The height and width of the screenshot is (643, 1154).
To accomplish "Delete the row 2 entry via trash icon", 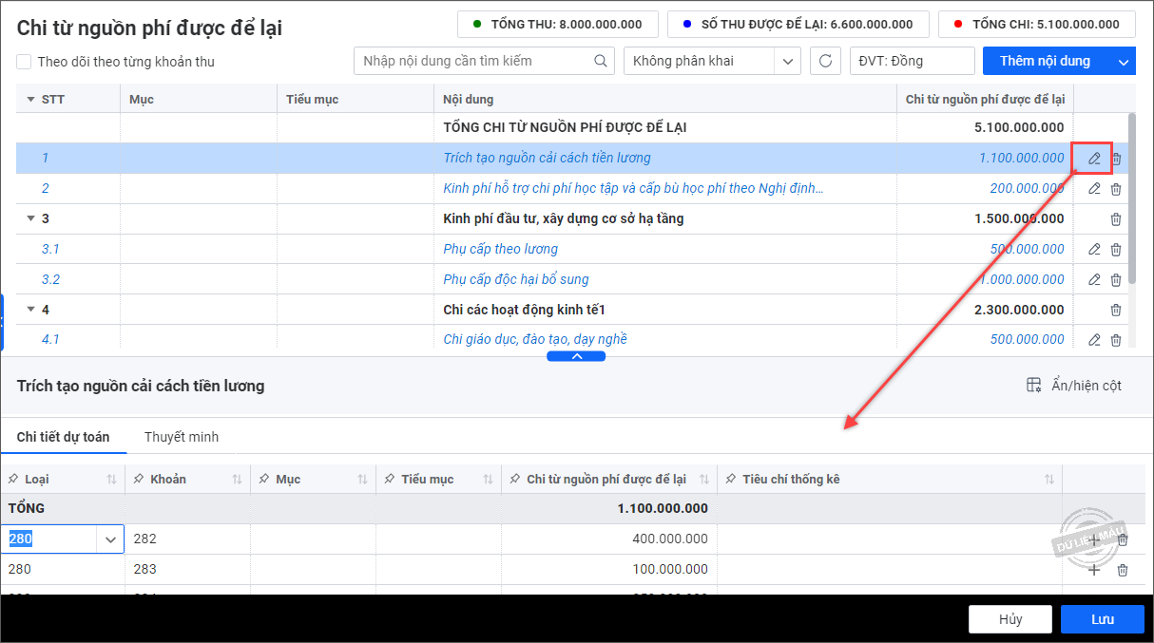I will pos(1116,189).
